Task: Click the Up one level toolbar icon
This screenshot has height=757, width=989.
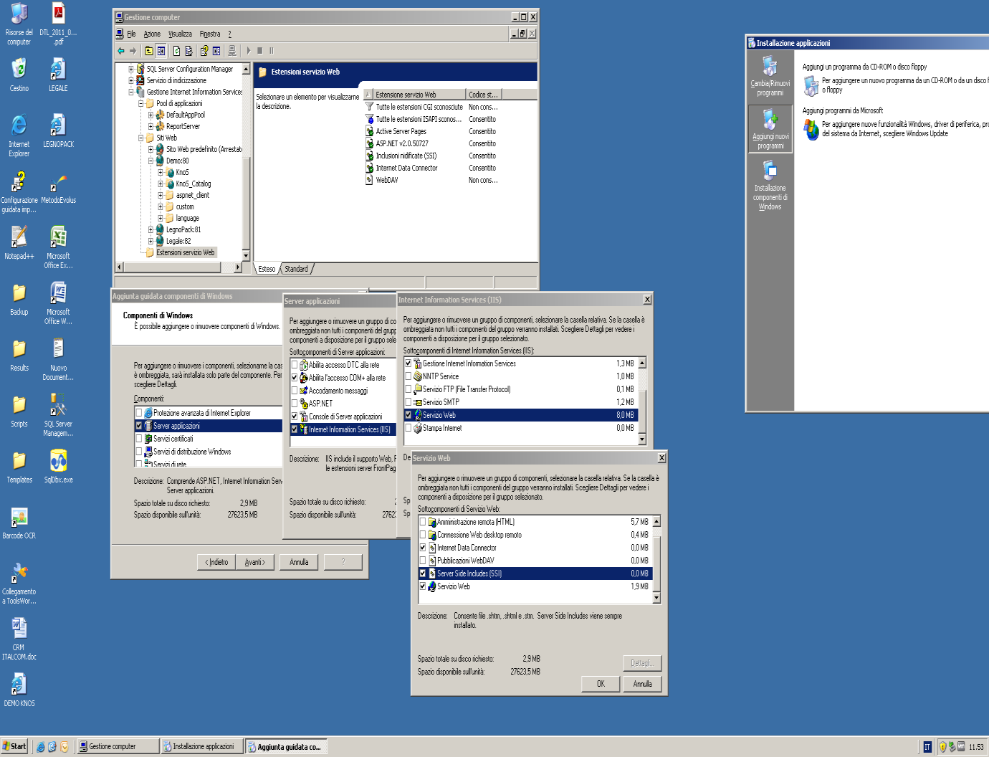Action: [x=149, y=51]
